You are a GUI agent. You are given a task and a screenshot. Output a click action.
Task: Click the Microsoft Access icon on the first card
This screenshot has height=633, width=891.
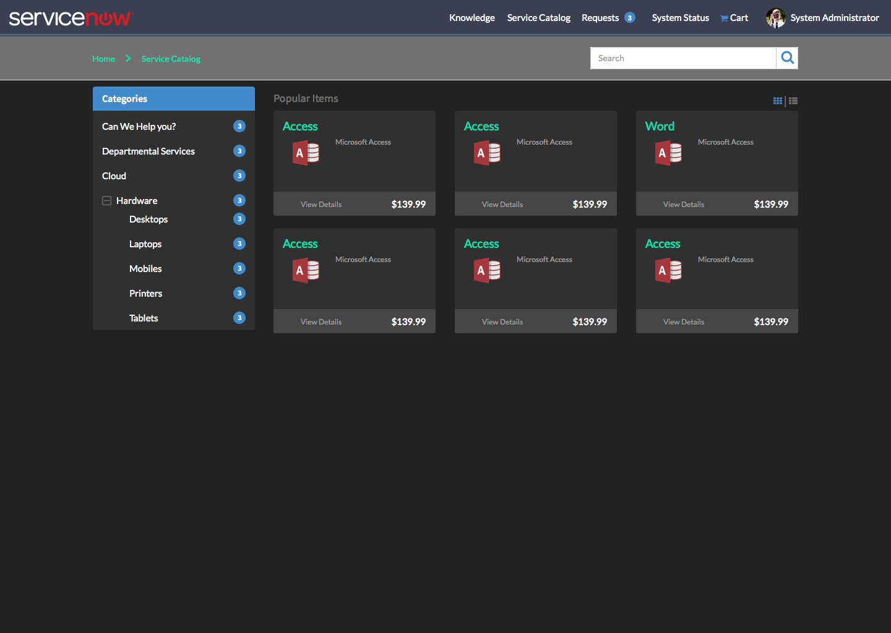click(x=306, y=153)
